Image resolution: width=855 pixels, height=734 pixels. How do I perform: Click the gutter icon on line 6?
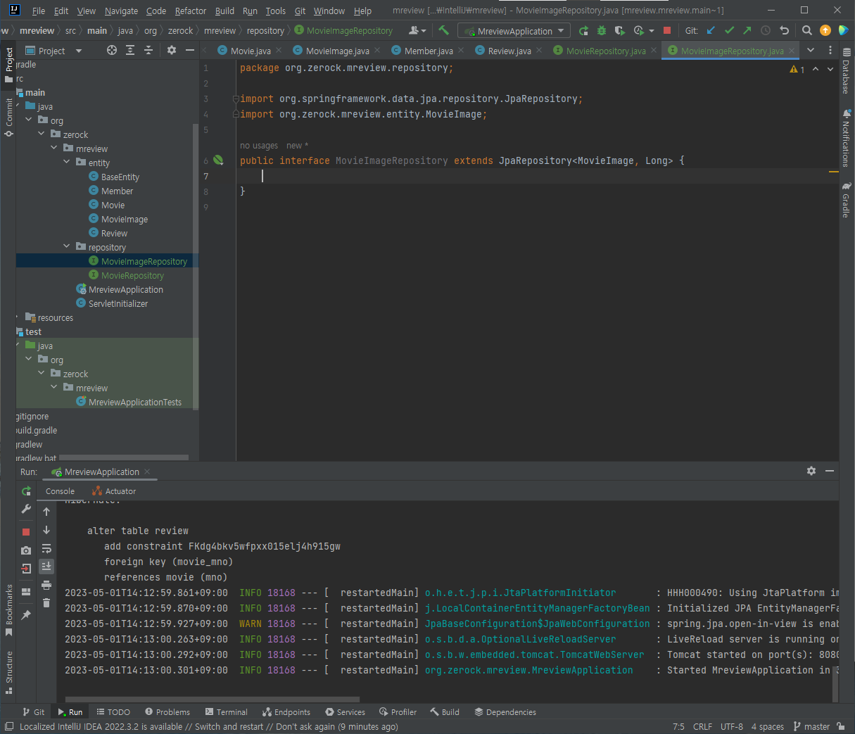(218, 160)
